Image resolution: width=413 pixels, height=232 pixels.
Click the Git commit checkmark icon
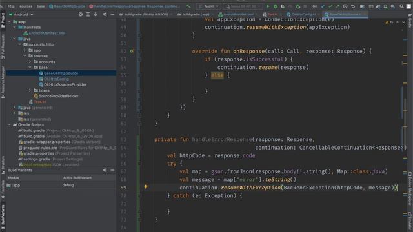pos(330,6)
